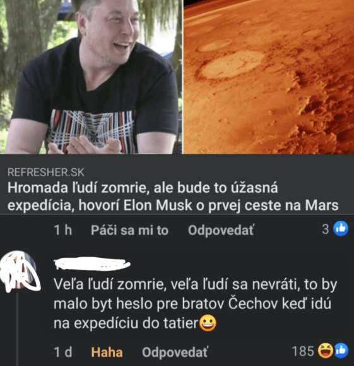Like the comment with Páči sa mi to
The width and height of the screenshot is (354, 366).
point(129,230)
